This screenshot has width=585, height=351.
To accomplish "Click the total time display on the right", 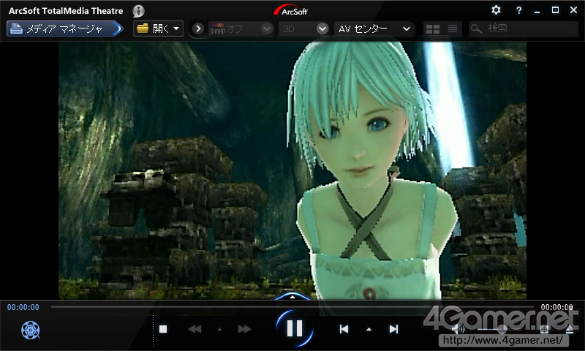I will (557, 307).
